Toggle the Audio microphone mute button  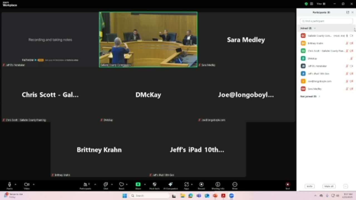click(9, 186)
